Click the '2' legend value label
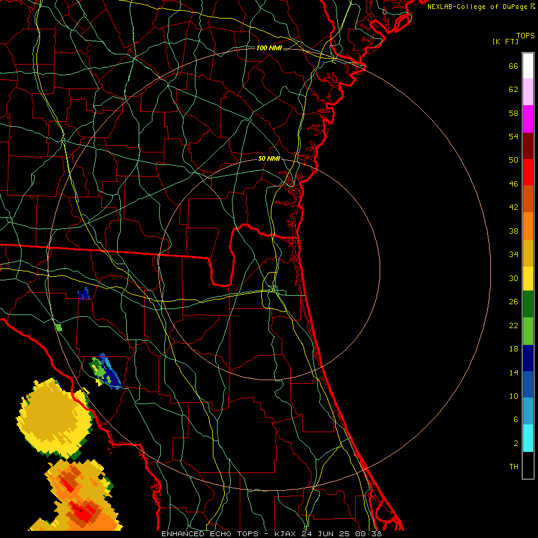The width and height of the screenshot is (538, 538). [x=516, y=443]
